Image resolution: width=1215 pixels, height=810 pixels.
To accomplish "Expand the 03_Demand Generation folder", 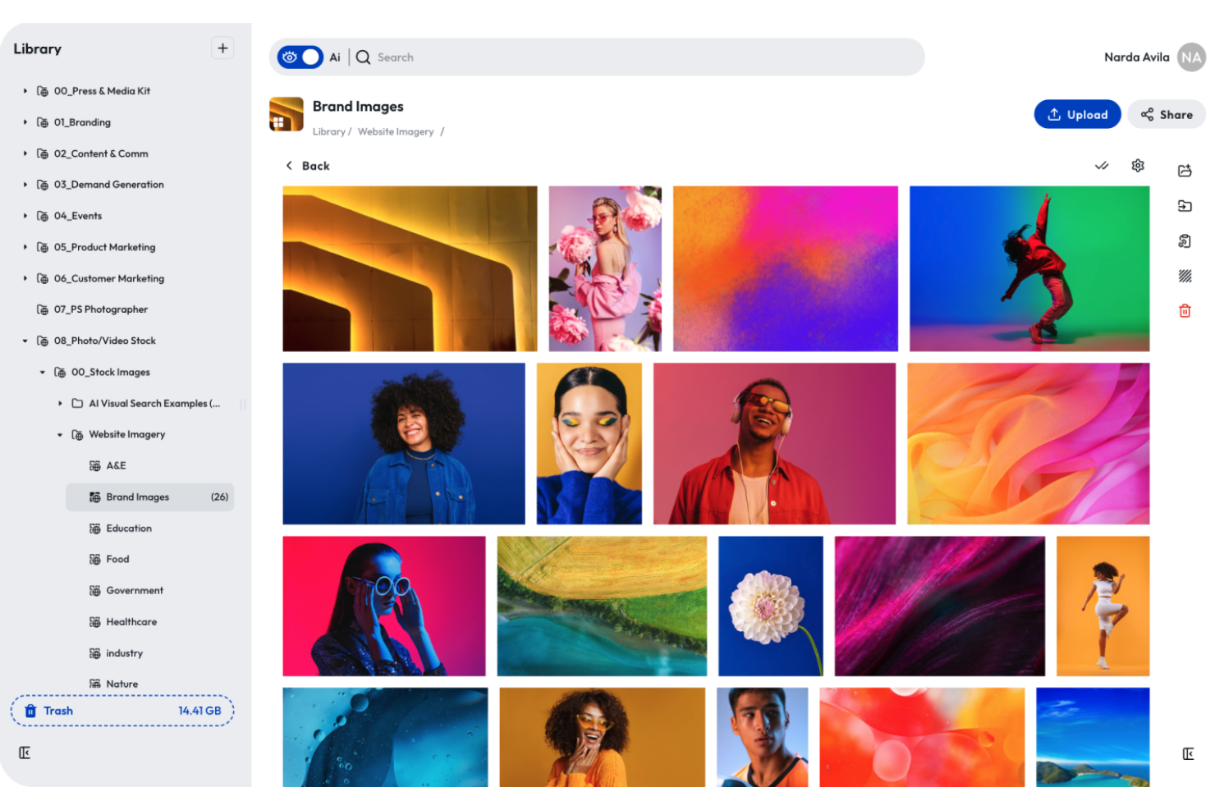I will tap(25, 185).
